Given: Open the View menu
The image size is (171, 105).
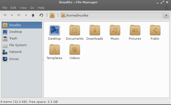Looking at the screenshot, I should [23, 8].
